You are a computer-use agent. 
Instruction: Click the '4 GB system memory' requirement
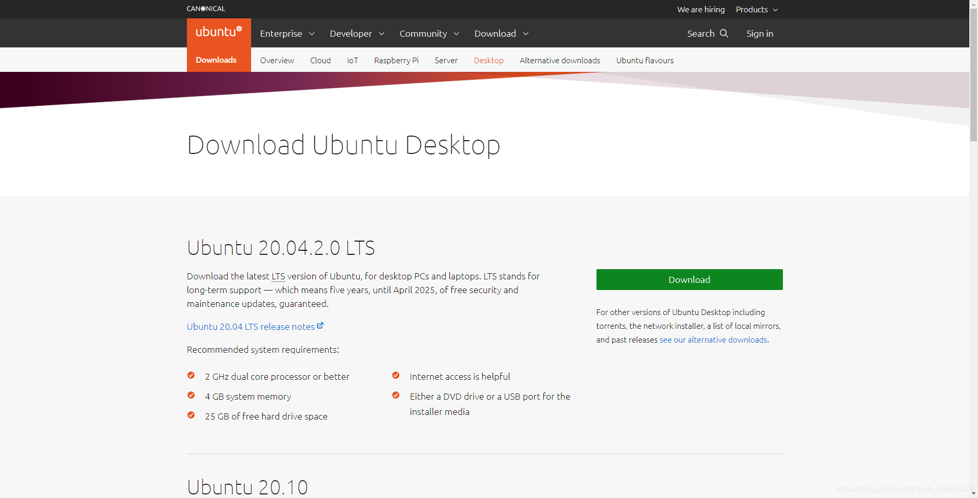[248, 397]
